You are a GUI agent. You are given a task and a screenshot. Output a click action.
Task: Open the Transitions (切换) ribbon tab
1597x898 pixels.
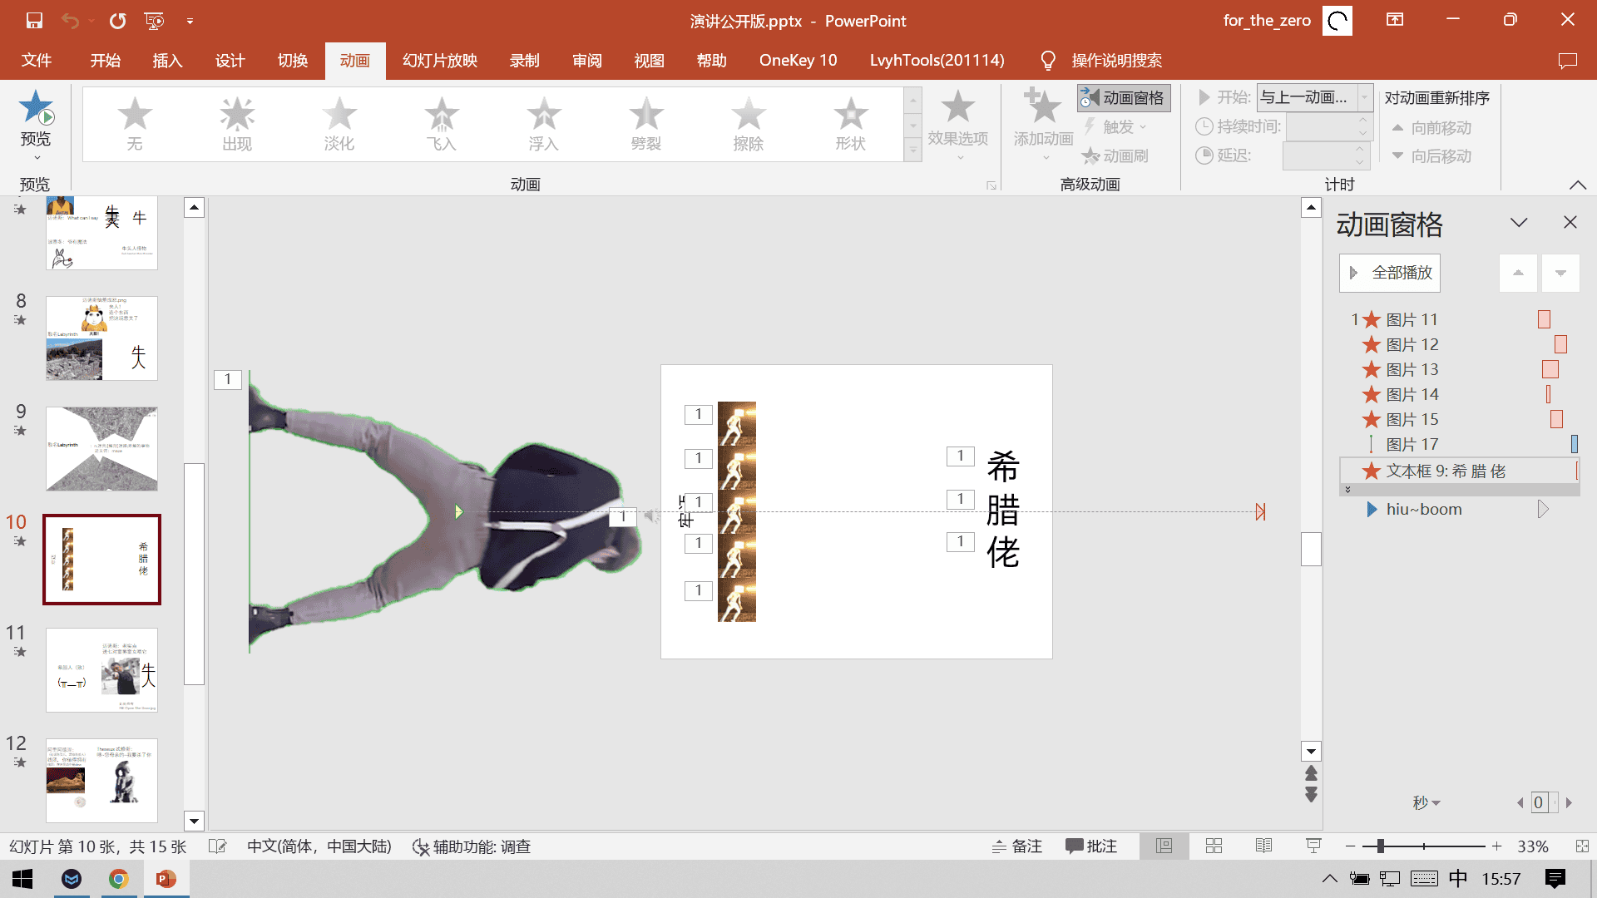point(293,61)
